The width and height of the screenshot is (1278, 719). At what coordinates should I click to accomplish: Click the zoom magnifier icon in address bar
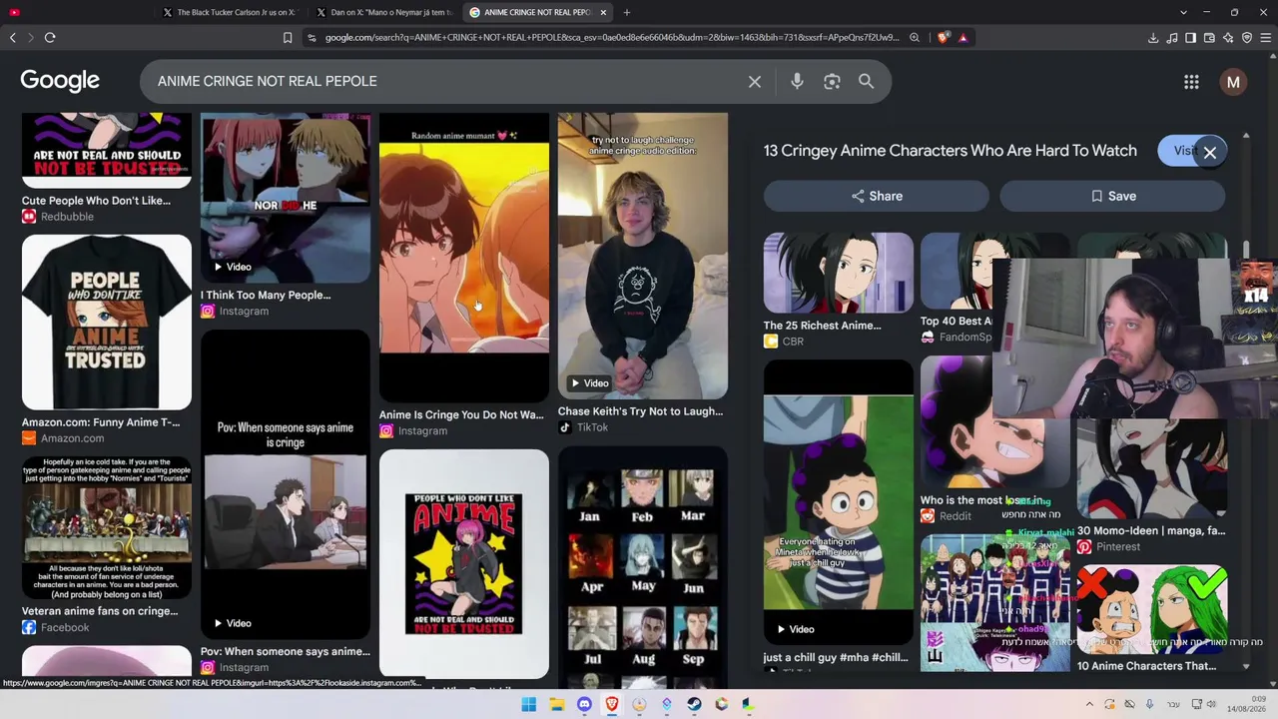(x=914, y=38)
